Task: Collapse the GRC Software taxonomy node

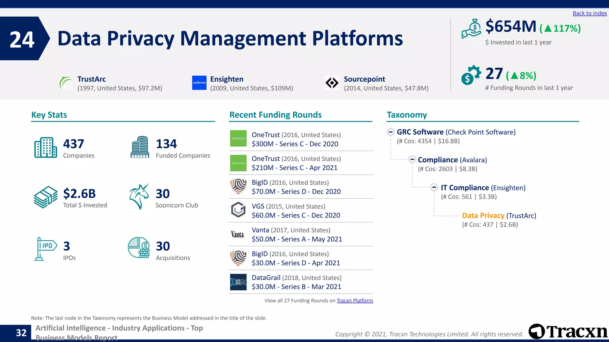Action: 391,132
